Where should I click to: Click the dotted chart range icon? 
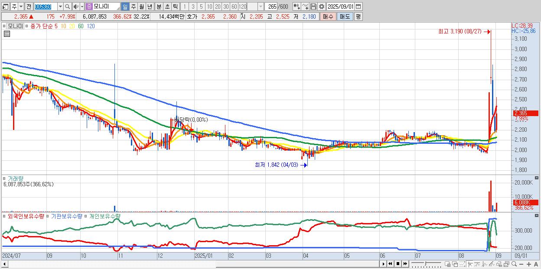pyautogui.click(x=462, y=264)
